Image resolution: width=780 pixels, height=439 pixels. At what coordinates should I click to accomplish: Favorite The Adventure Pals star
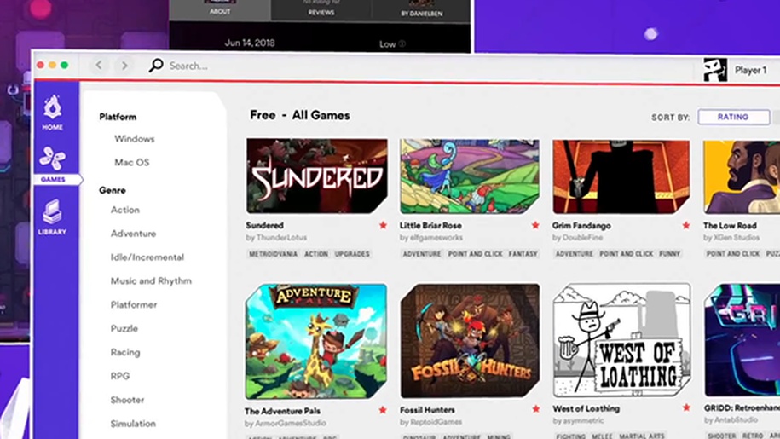[x=383, y=410]
